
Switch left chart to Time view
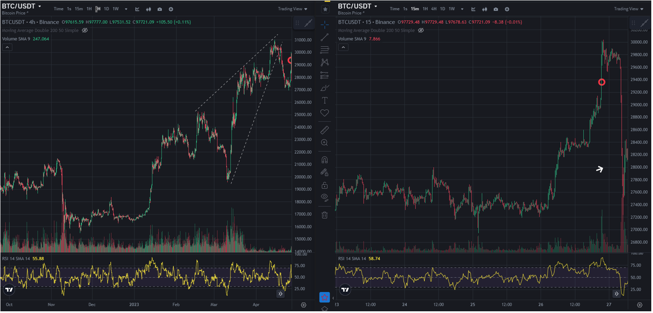[x=59, y=9]
